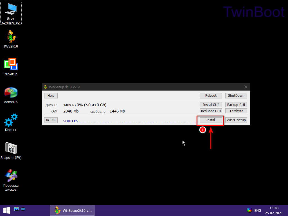Click the ShutDown button
The height and width of the screenshot is (216, 288).
(x=236, y=96)
